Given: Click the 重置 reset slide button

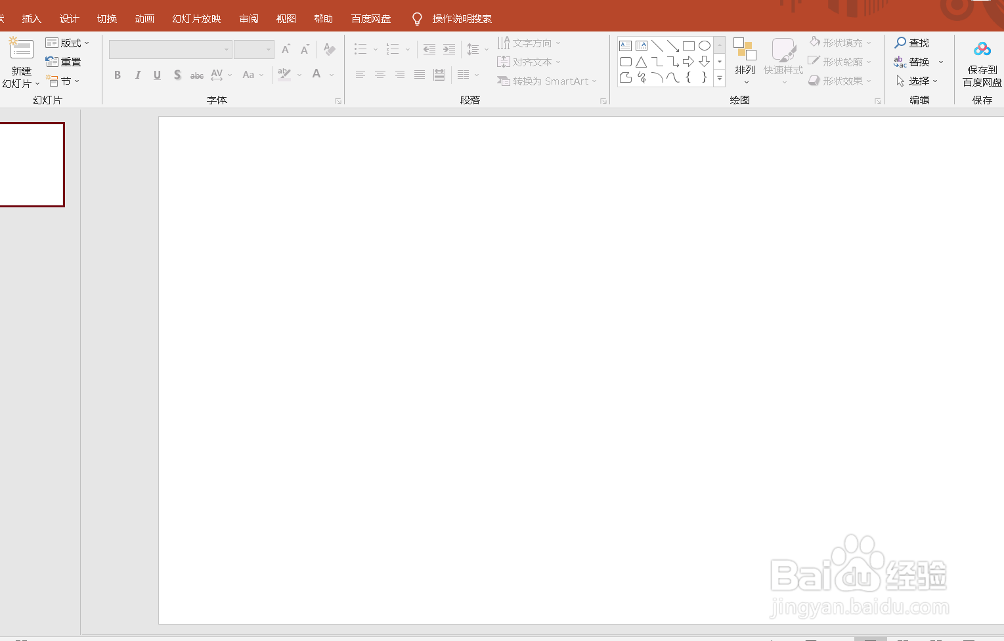Looking at the screenshot, I should (x=64, y=62).
